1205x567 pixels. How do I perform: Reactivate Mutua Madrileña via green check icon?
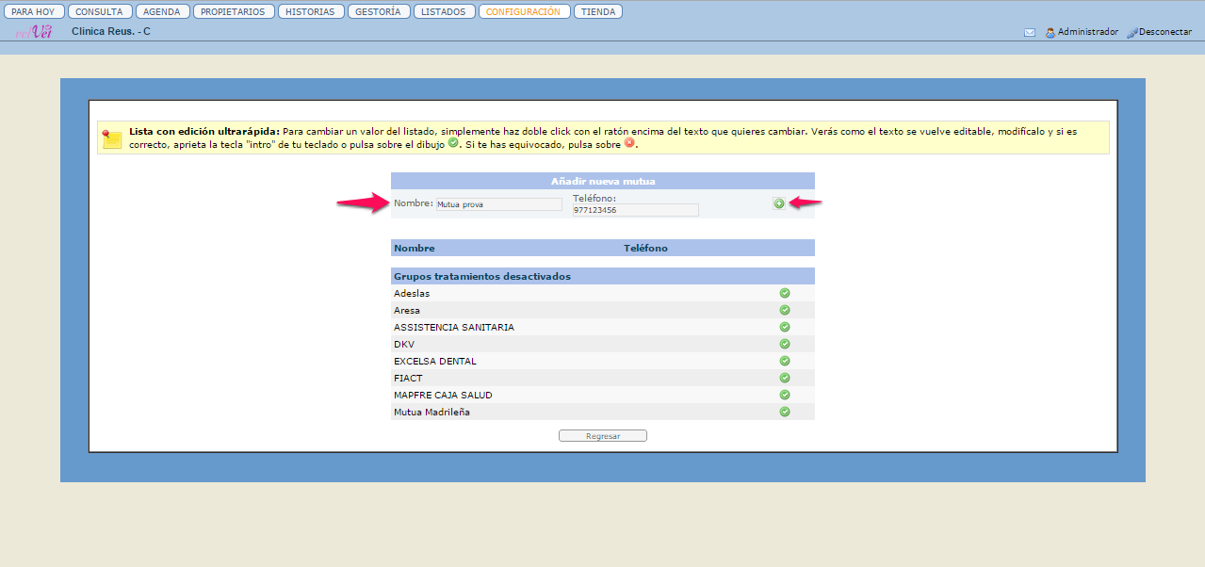784,412
